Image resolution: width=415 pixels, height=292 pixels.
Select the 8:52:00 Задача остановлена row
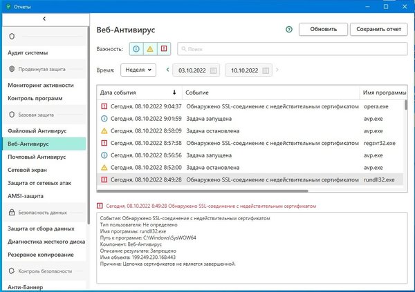[x=250, y=167]
